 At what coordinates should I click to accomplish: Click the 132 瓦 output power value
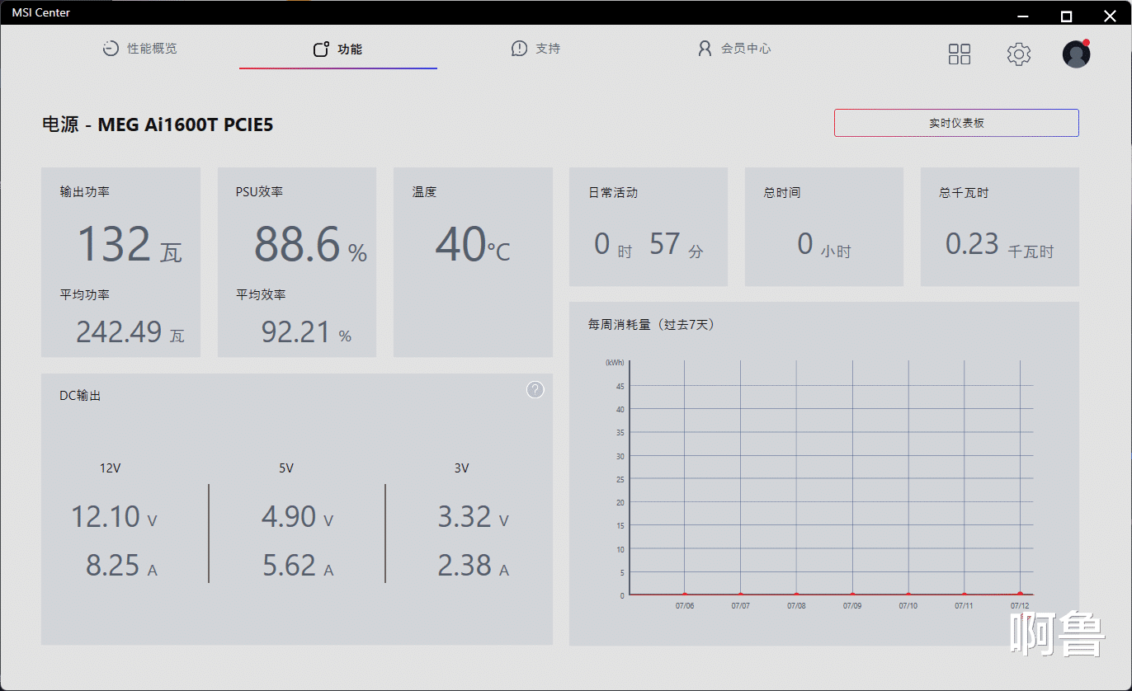click(x=129, y=245)
